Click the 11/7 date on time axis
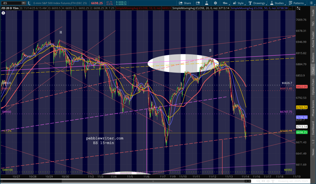The width and height of the screenshot is (316, 184). tap(163, 177)
